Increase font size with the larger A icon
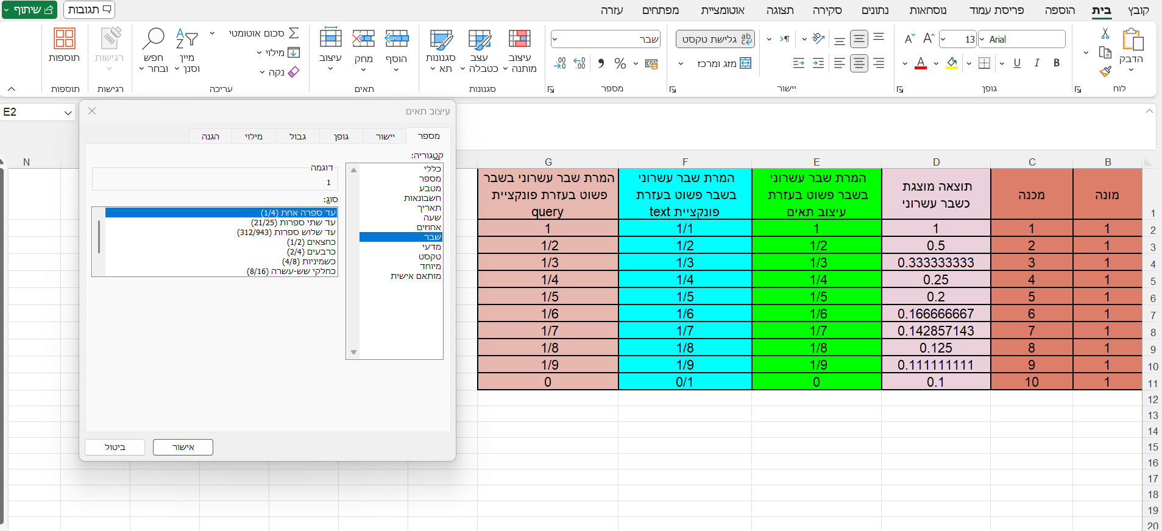The width and height of the screenshot is (1162, 531). (929, 39)
